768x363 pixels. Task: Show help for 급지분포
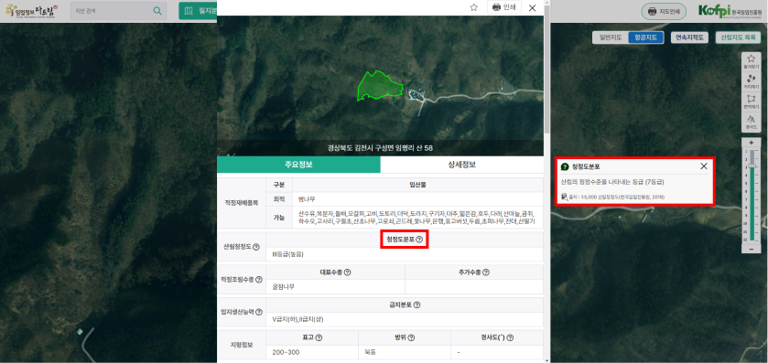[416, 304]
